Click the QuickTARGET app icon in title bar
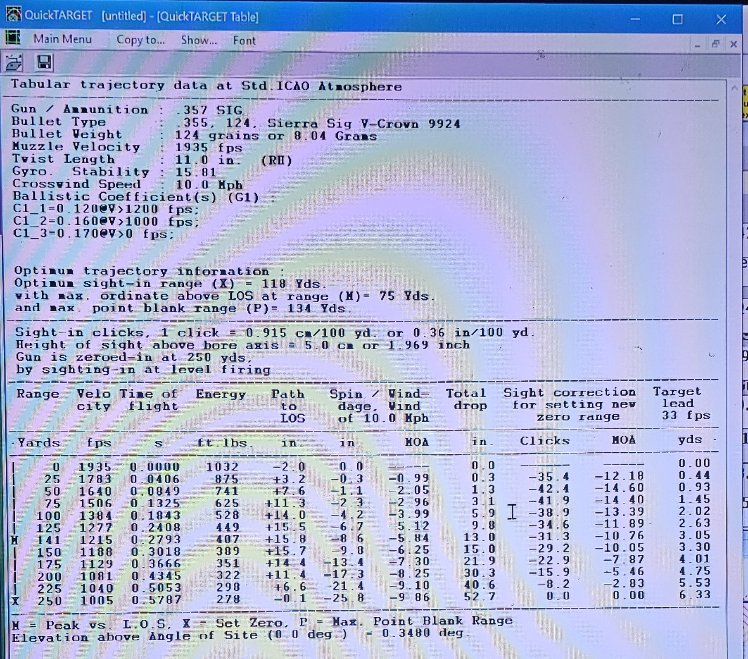This screenshot has height=659, width=748. [13, 14]
